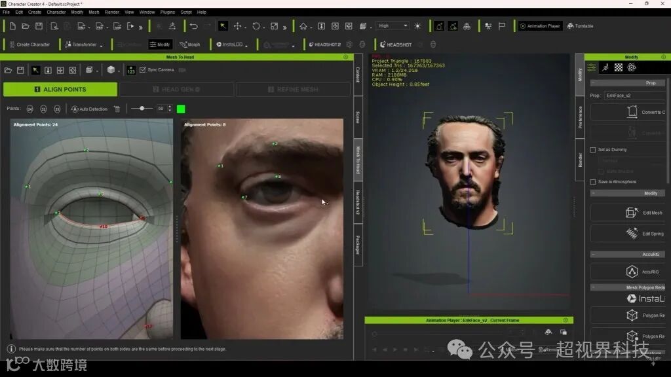
Task: Switch to the Preference side tab
Action: coord(580,117)
